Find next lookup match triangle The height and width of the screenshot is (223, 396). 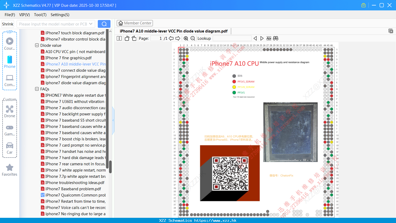pyautogui.click(x=262, y=38)
